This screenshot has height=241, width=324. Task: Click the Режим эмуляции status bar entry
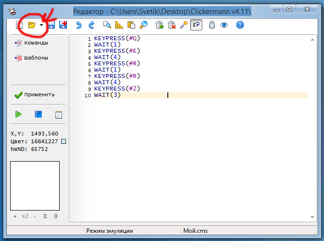110,231
